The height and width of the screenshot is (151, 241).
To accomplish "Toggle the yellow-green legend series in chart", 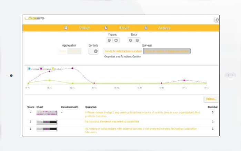I will pyautogui.click(x=57, y=69).
